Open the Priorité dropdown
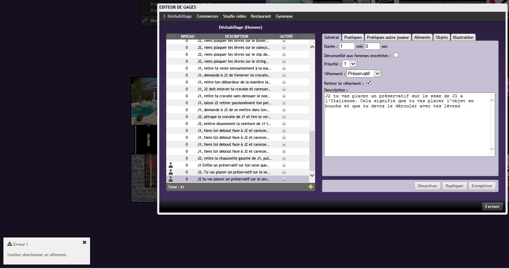The width and height of the screenshot is (509, 269). tap(349, 64)
